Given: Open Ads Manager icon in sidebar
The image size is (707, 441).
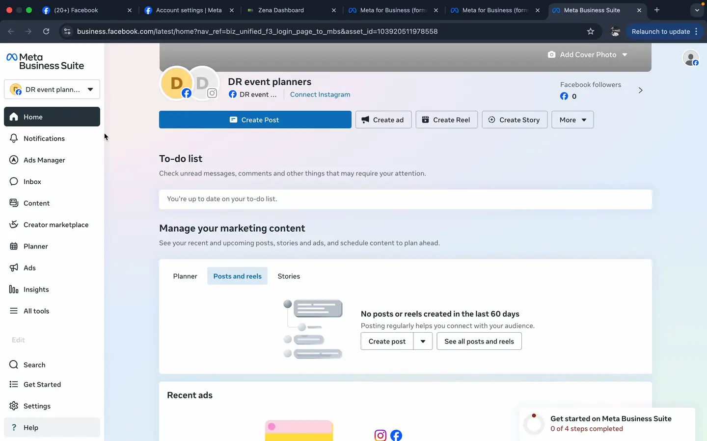Looking at the screenshot, I should pyautogui.click(x=14, y=160).
